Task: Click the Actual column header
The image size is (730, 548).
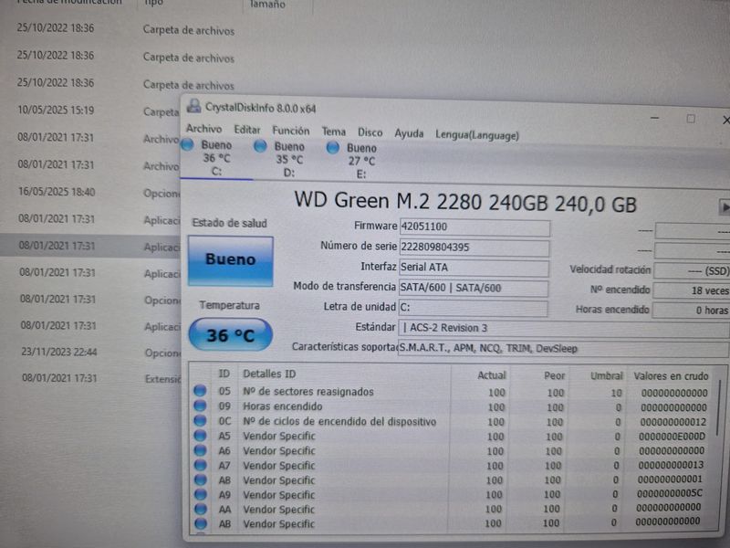Action: point(491,375)
